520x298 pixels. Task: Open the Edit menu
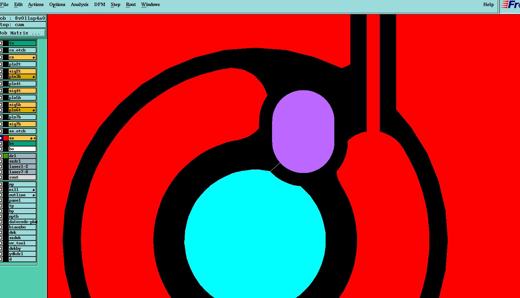pos(18,4)
